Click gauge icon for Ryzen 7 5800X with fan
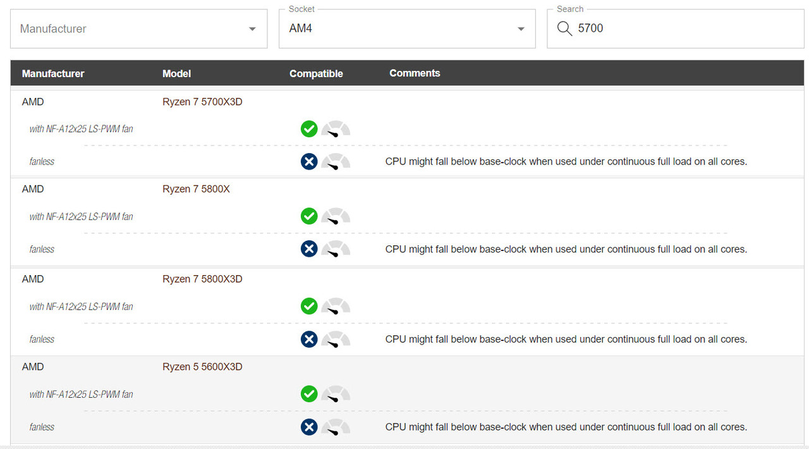 [x=336, y=216]
